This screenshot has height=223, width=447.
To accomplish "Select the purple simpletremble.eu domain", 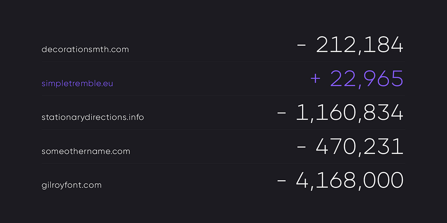I will 77,84.
